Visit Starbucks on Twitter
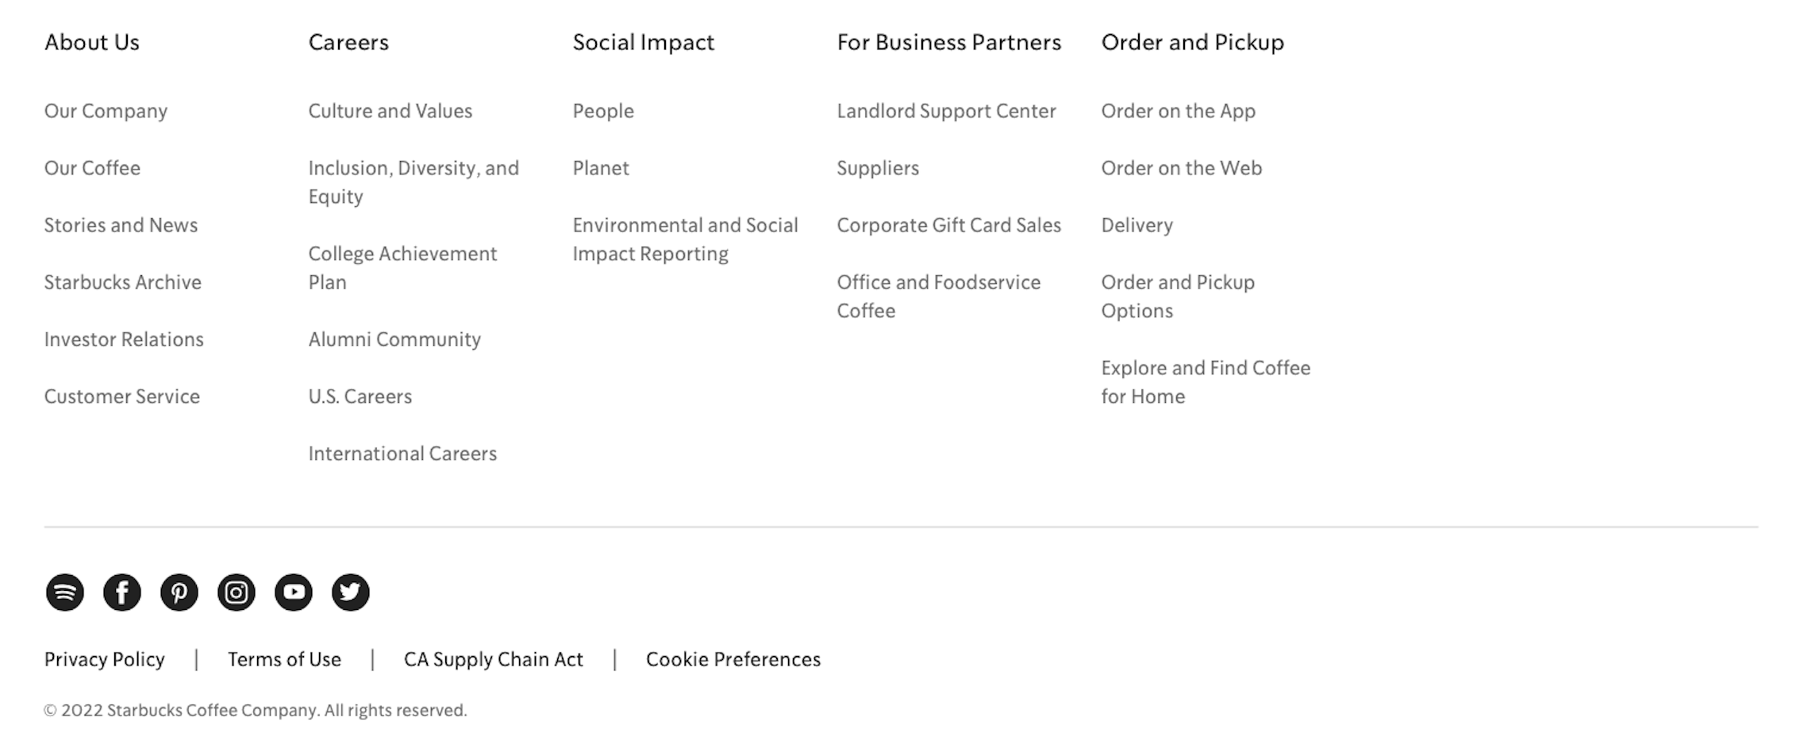Image resolution: width=1819 pixels, height=736 pixels. tap(351, 592)
